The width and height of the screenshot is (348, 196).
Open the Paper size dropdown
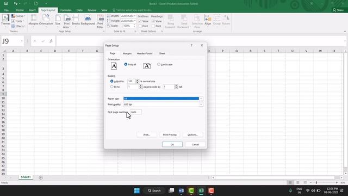pyautogui.click(x=201, y=99)
